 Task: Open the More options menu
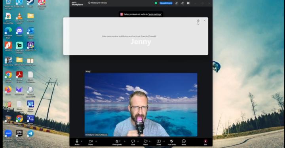pyautogui.click(x=184, y=142)
